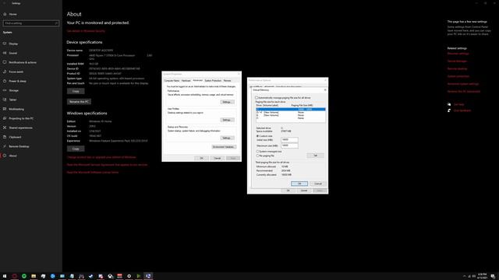
Task: Select Advanced tab in System Properties
Action: point(197,80)
